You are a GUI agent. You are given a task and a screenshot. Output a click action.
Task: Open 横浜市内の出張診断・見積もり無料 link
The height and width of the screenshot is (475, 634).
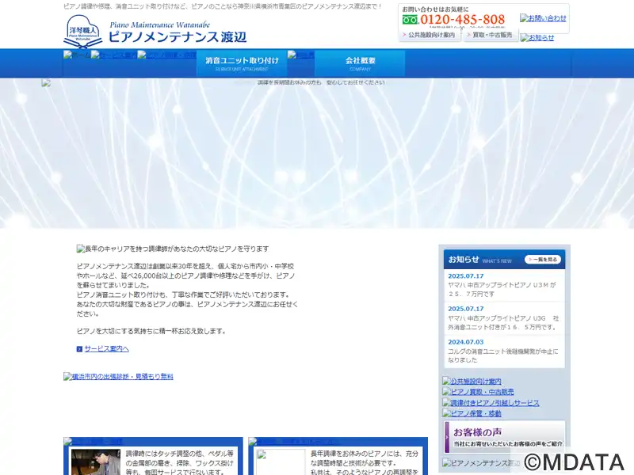118,377
